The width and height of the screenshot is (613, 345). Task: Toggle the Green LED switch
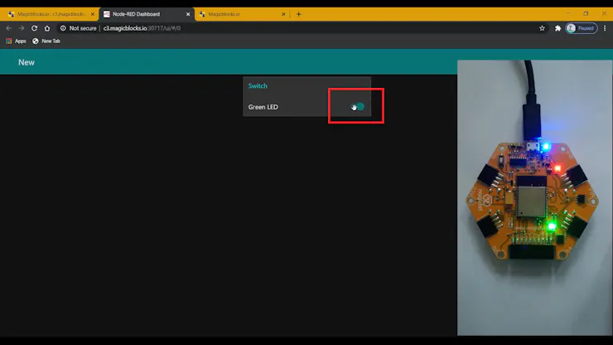coord(358,106)
